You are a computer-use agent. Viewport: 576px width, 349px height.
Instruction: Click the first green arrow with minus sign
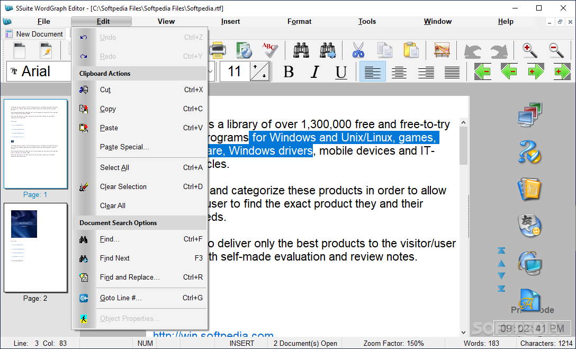[x=482, y=71]
